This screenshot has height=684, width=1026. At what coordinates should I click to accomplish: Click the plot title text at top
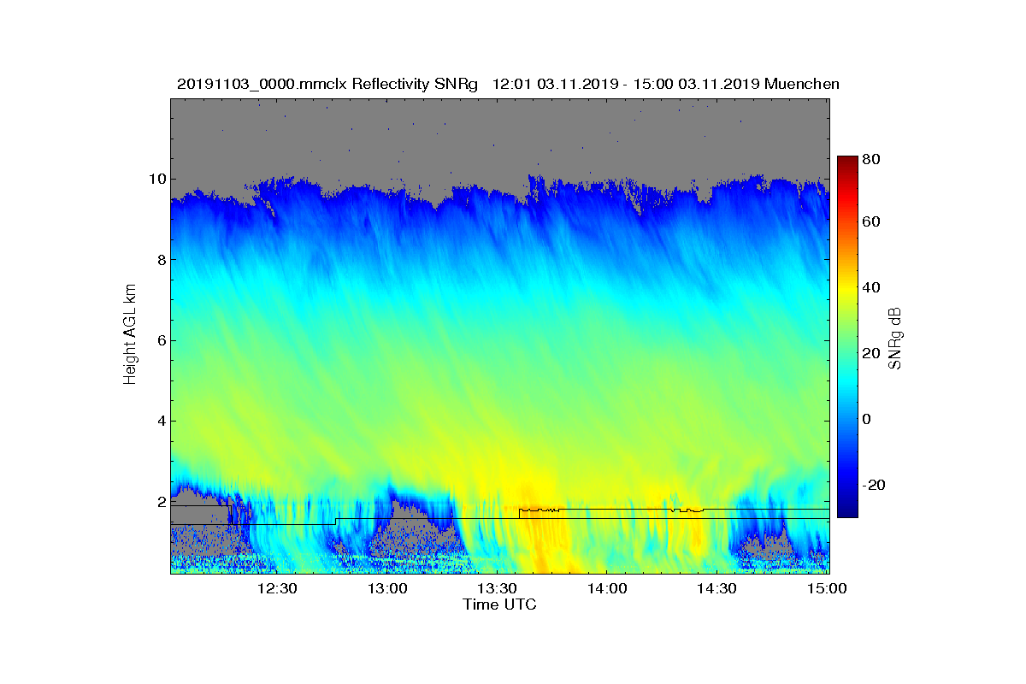[508, 84]
